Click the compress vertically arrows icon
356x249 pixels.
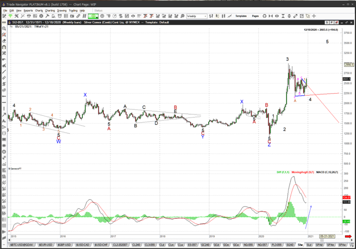(283, 16)
